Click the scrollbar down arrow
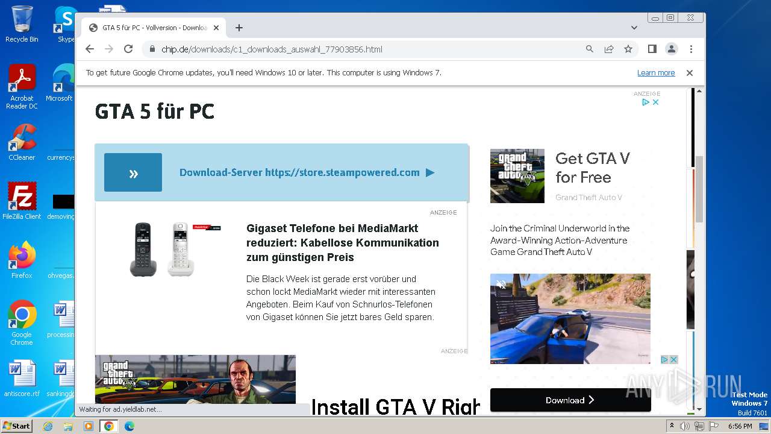 pyautogui.click(x=699, y=408)
